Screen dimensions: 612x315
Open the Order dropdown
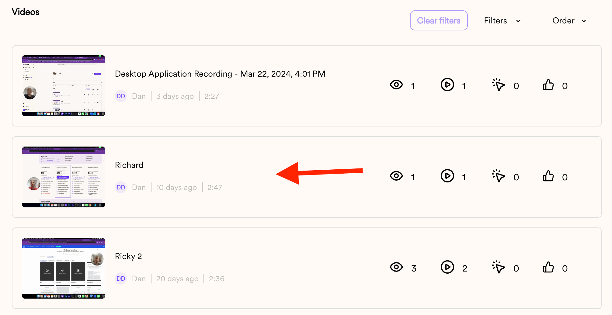pos(569,21)
